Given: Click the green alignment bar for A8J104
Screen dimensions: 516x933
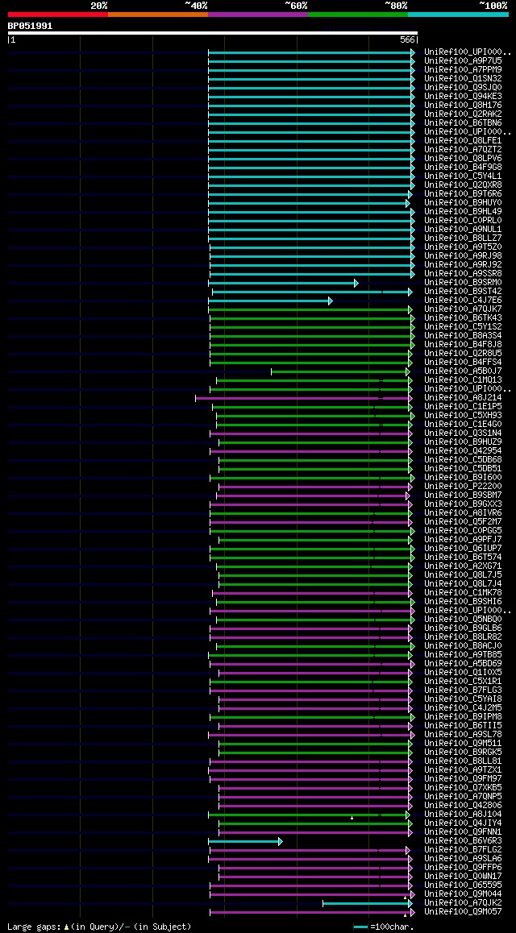Looking at the screenshot, I should [x=309, y=815].
